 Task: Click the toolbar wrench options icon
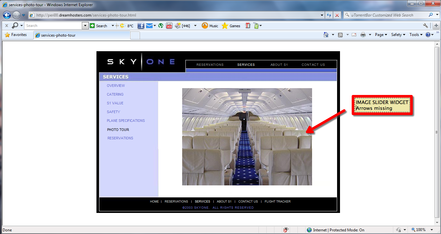[425, 26]
